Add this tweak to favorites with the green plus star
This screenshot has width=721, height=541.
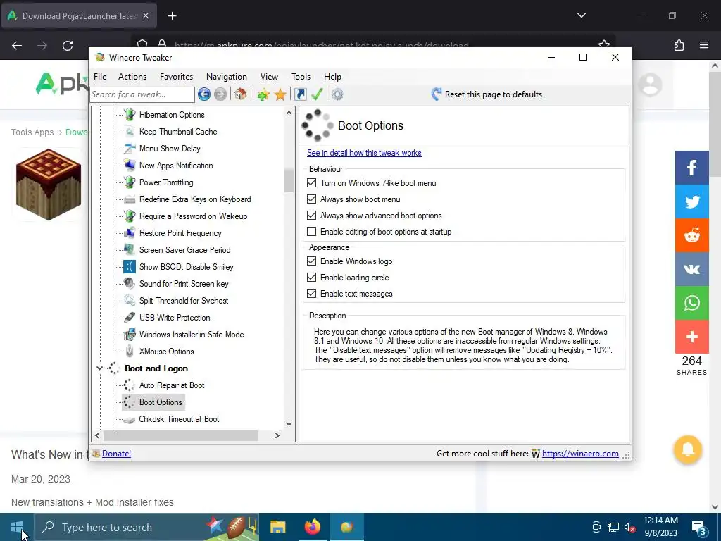pos(263,94)
